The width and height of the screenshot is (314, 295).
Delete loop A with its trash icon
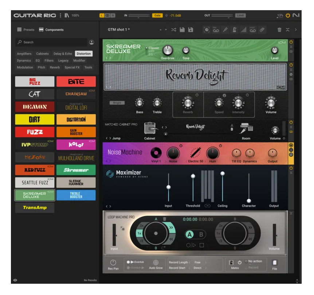165,219
